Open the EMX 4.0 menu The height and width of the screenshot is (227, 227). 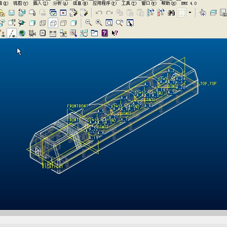coord(189,3)
